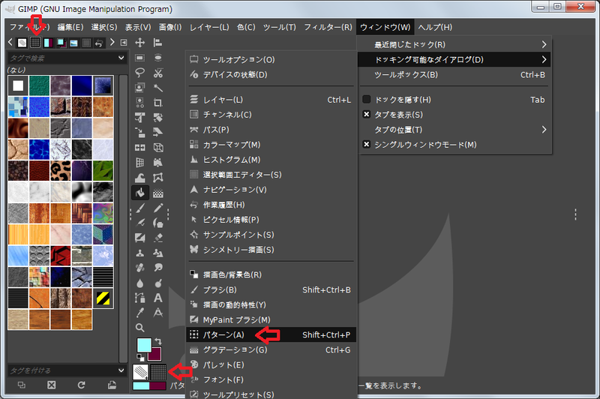Image resolution: width=600 pixels, height=399 pixels.
Task: Expand ドッキング可能なダイアログ(D) submenu
Action: click(x=454, y=60)
